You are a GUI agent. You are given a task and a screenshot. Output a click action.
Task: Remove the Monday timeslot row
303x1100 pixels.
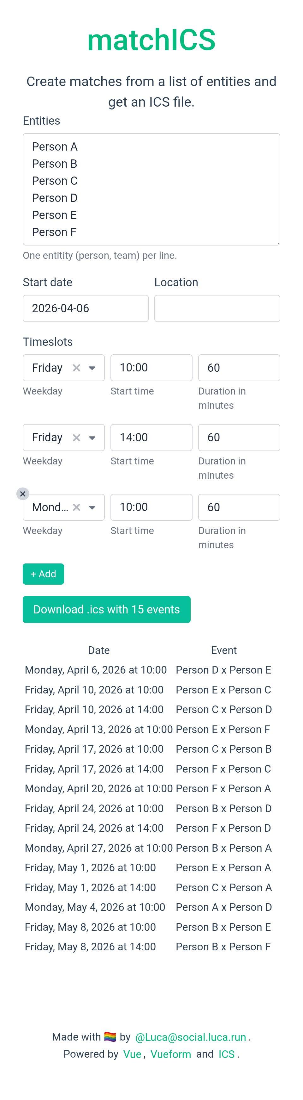tap(23, 494)
